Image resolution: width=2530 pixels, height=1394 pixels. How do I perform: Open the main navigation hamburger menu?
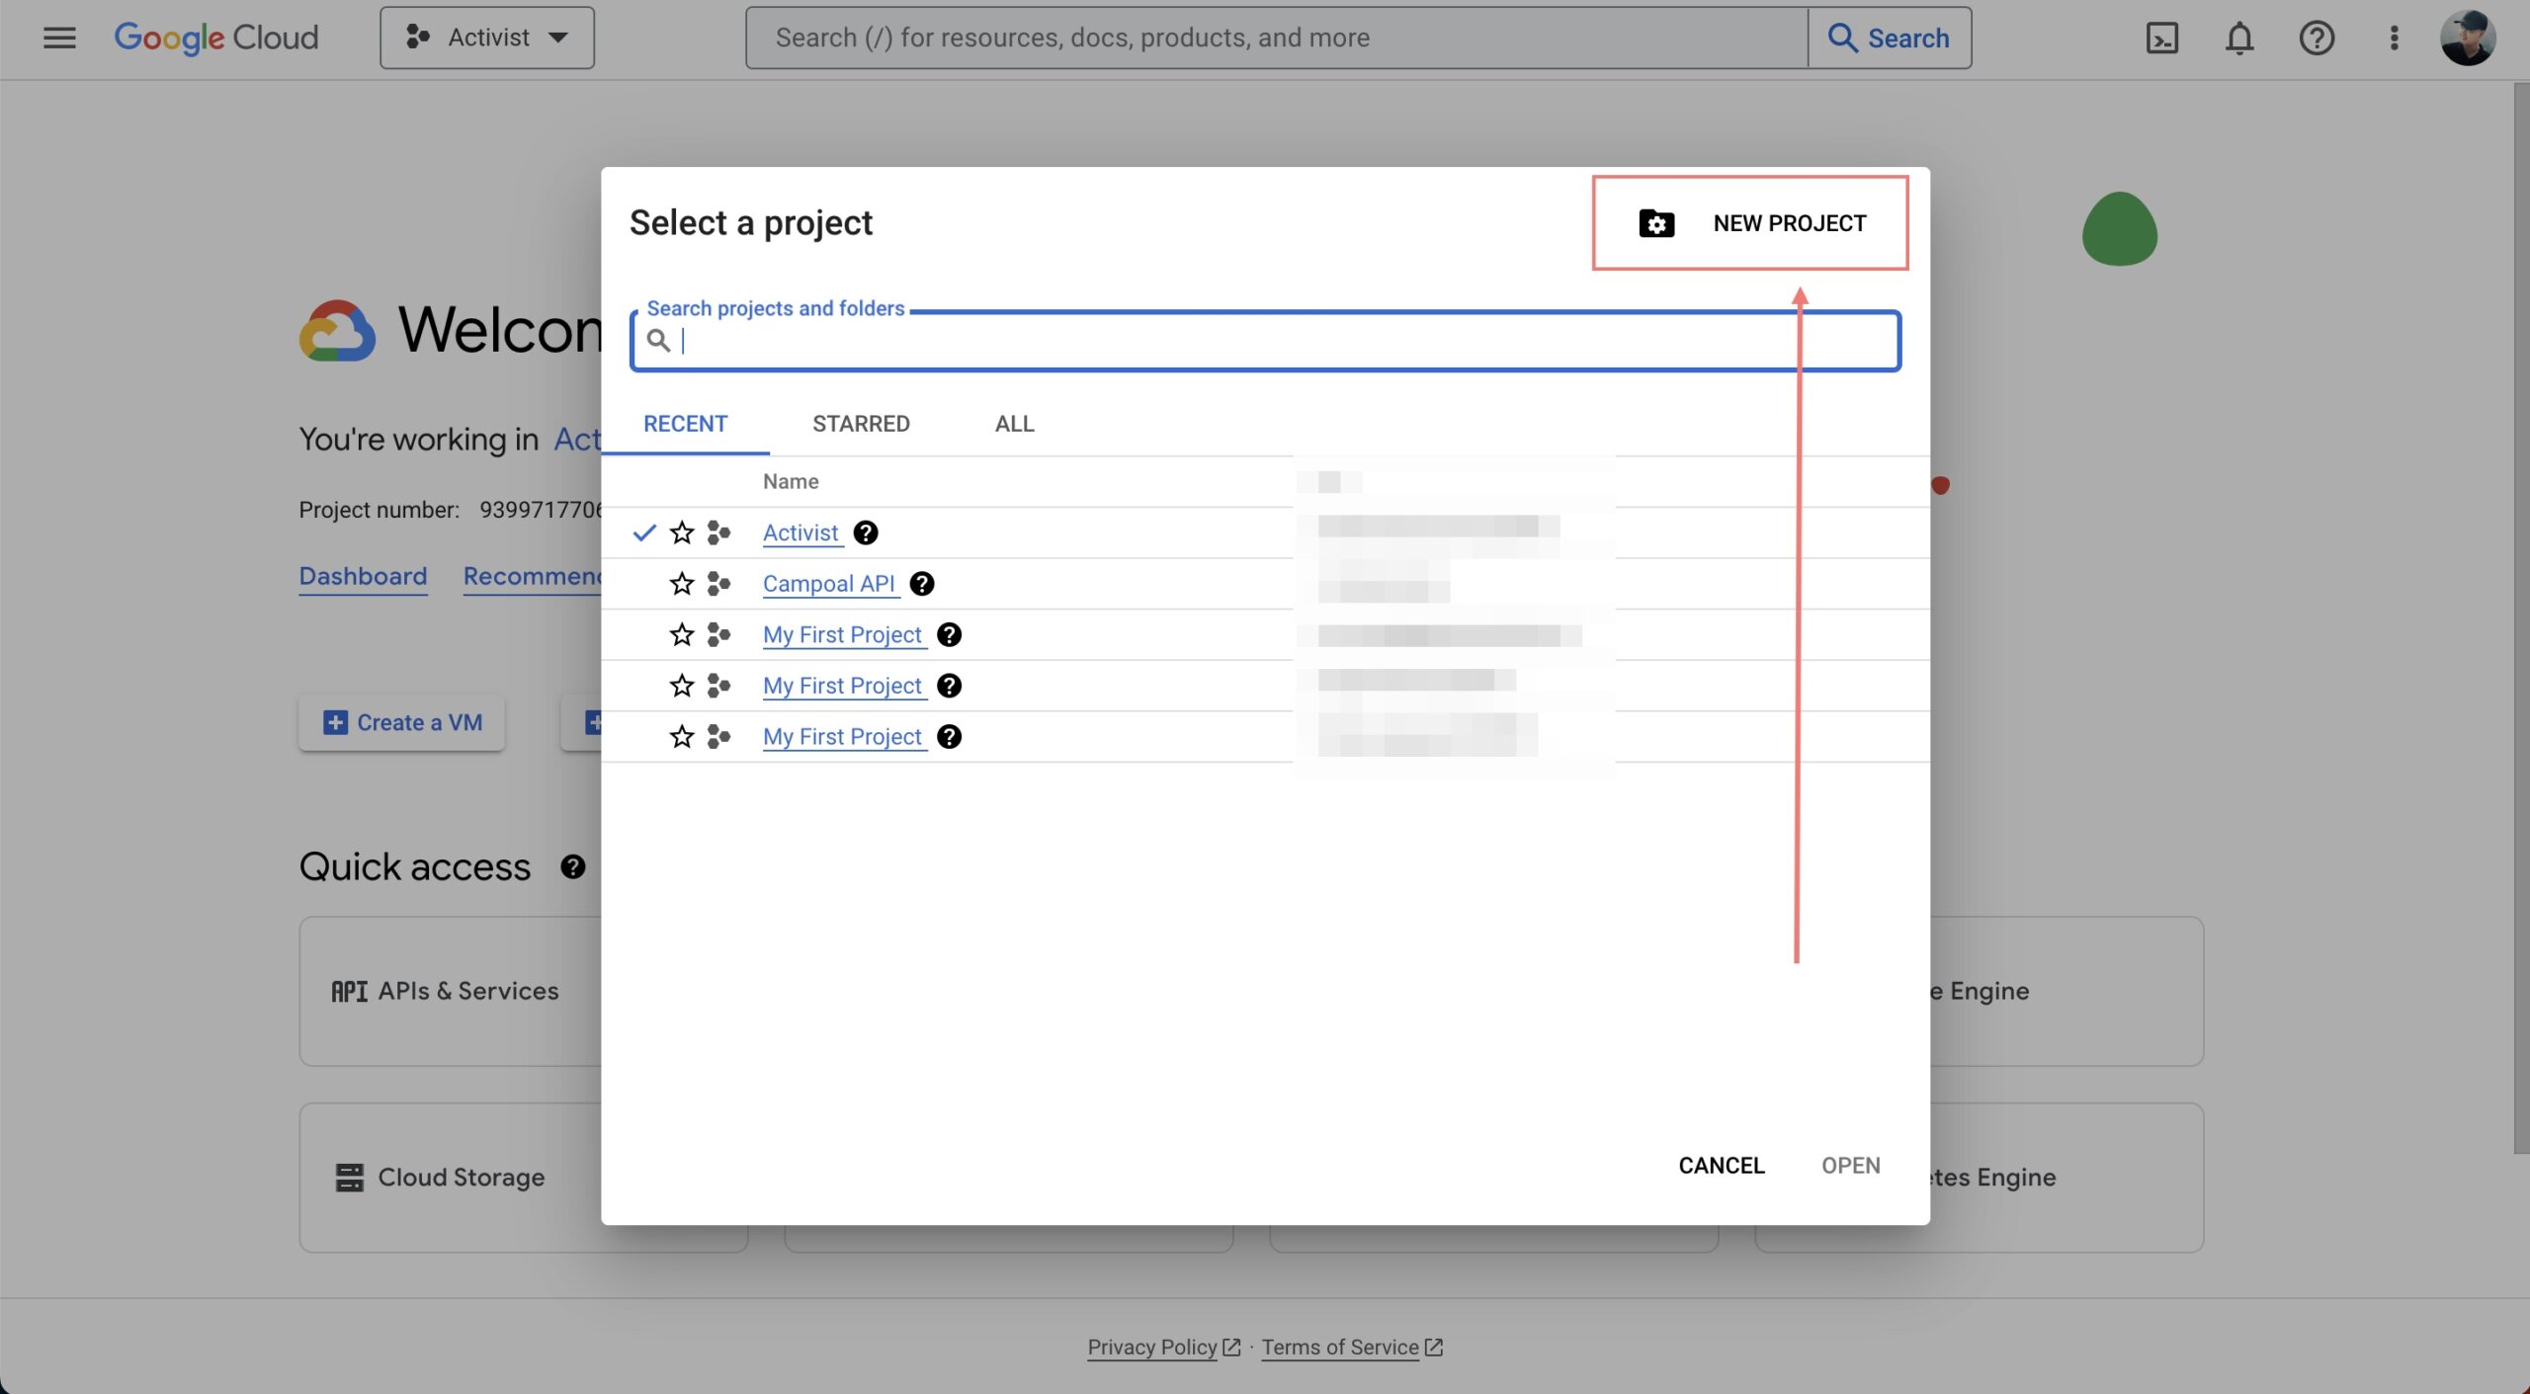point(59,38)
